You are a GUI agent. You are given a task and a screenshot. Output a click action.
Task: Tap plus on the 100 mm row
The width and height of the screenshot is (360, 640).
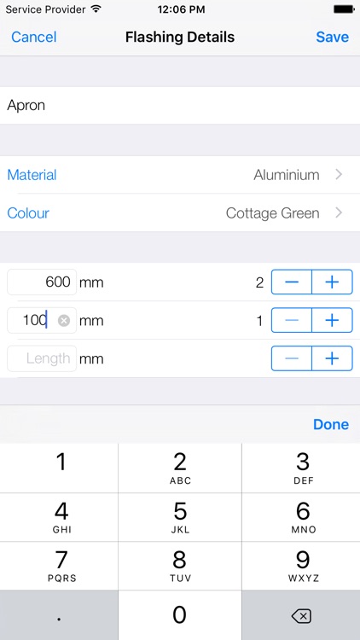[332, 320]
